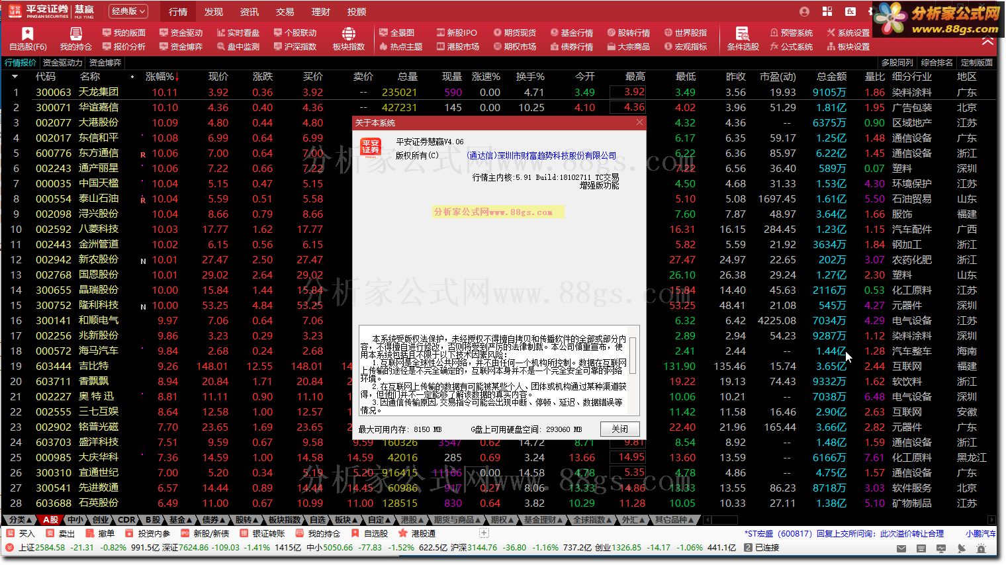
Task: Open 港股市场 page
Action: point(458,46)
